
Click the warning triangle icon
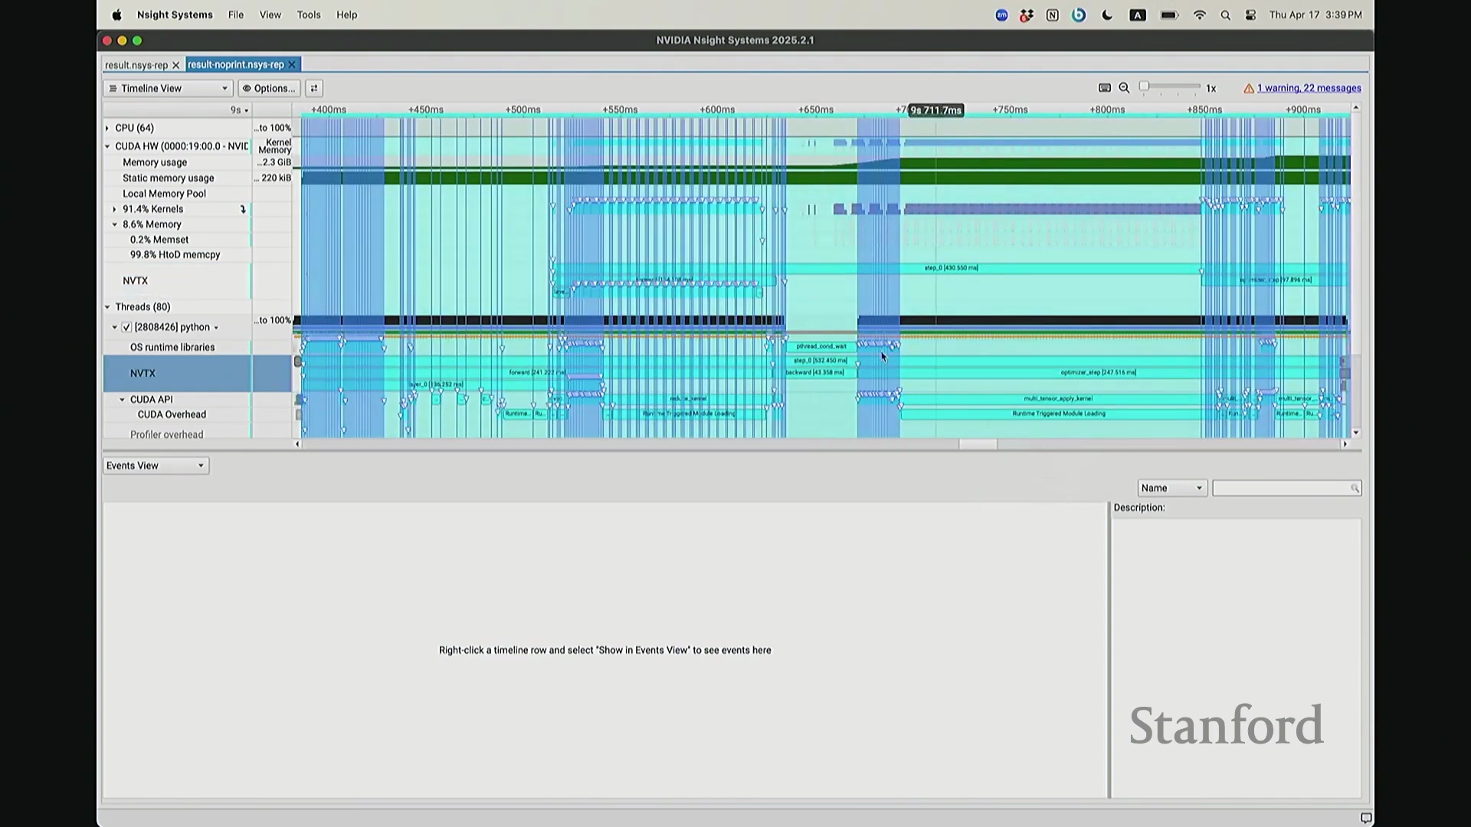click(x=1249, y=89)
